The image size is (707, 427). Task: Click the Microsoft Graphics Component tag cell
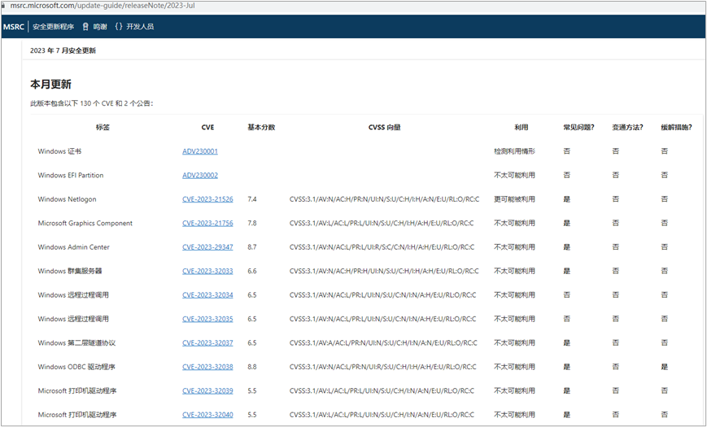tap(85, 223)
